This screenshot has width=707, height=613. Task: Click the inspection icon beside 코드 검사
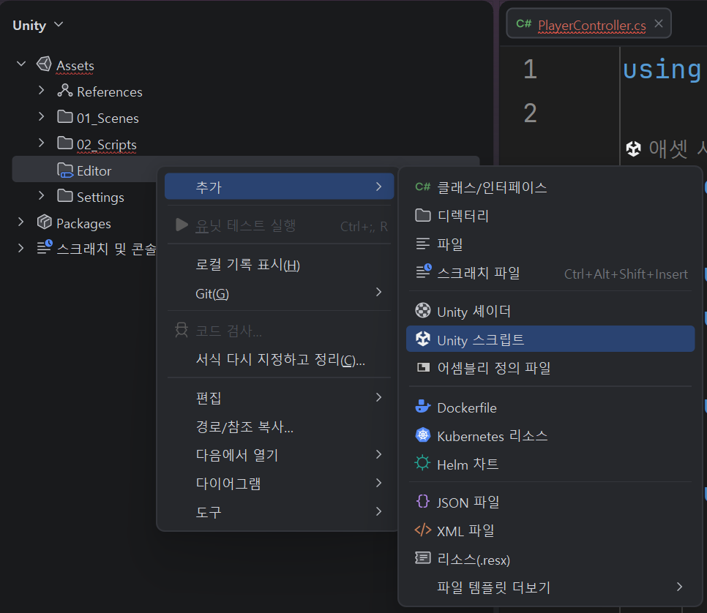(x=182, y=330)
